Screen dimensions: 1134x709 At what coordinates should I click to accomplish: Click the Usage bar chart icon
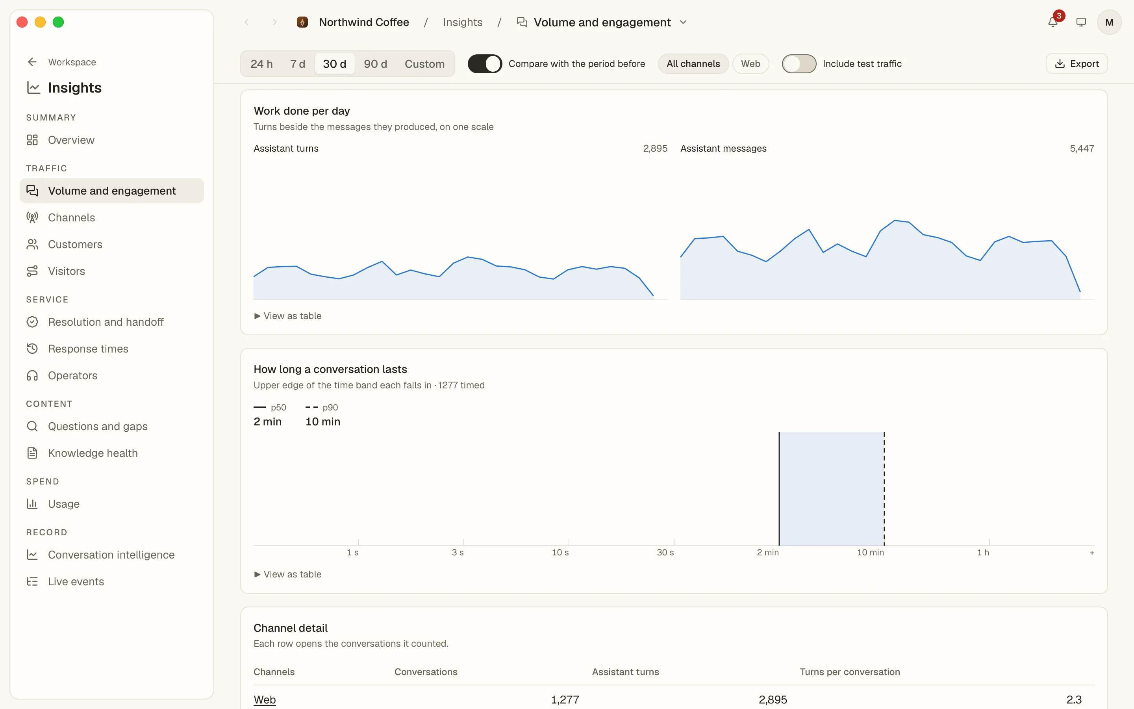tap(32, 504)
